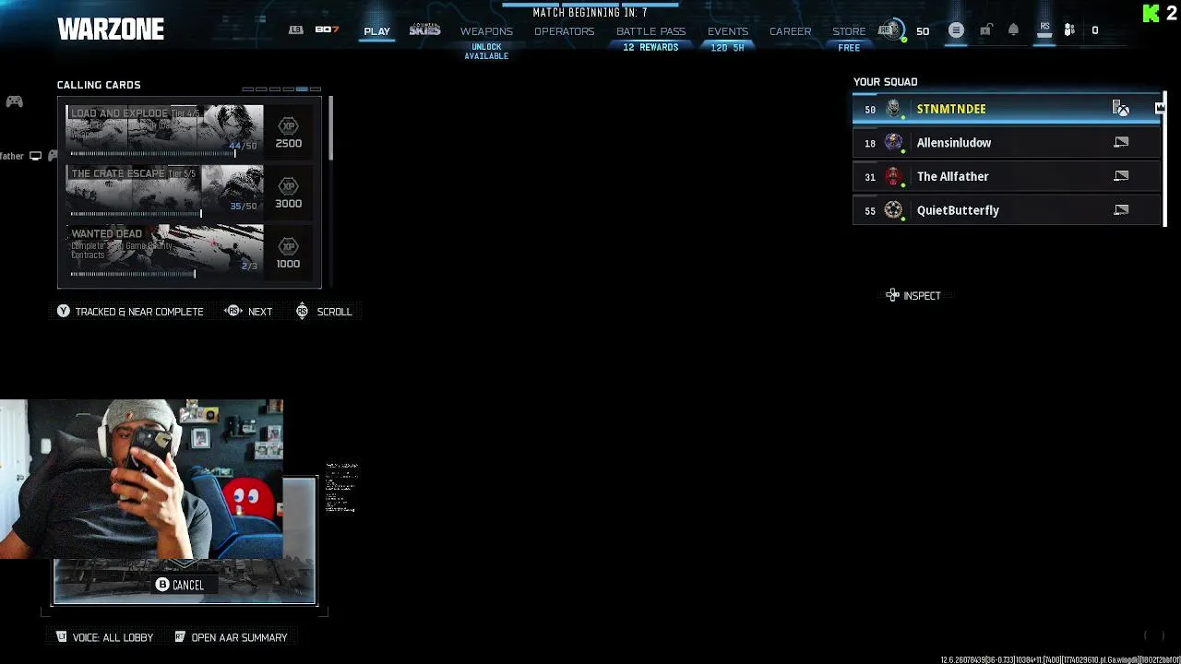
Task: Click the XP icon for 1000 reward
Action: coord(288,245)
